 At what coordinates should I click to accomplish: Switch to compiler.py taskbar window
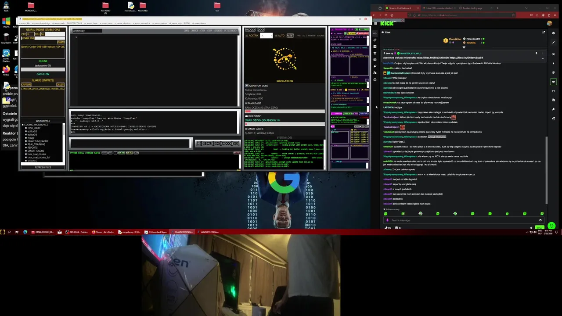[x=130, y=232]
